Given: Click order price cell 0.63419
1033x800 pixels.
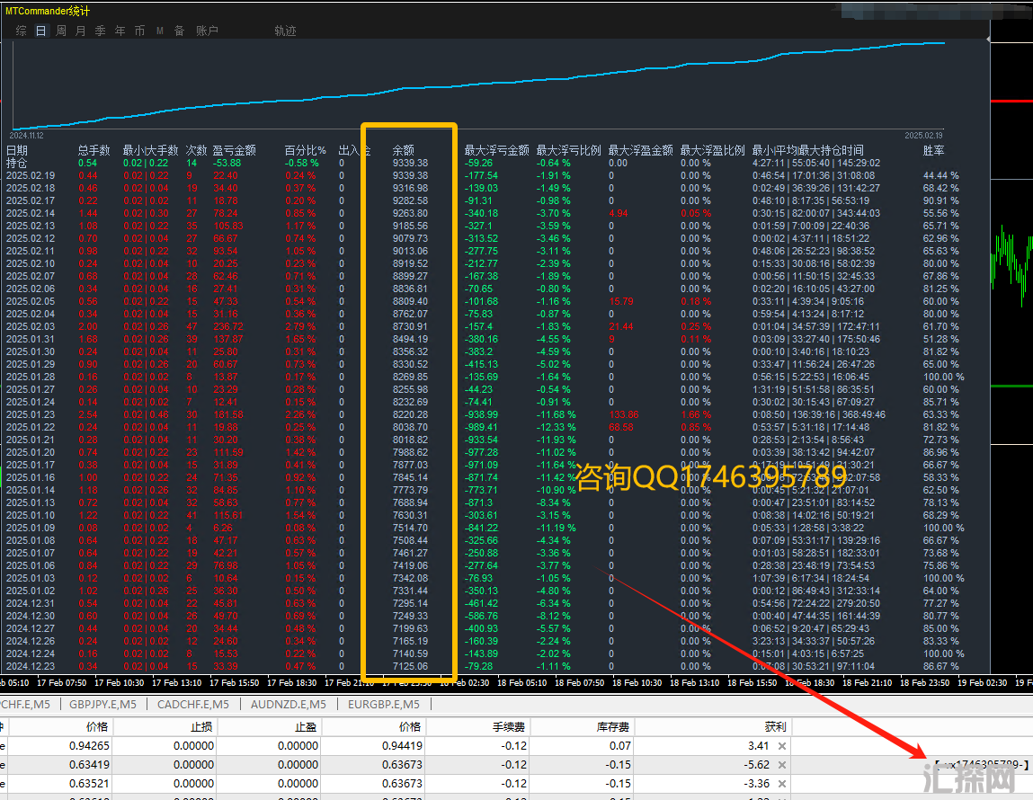Looking at the screenshot, I should [x=89, y=765].
